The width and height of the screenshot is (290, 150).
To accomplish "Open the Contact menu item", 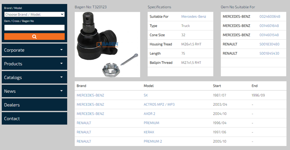I will [x=34, y=118].
